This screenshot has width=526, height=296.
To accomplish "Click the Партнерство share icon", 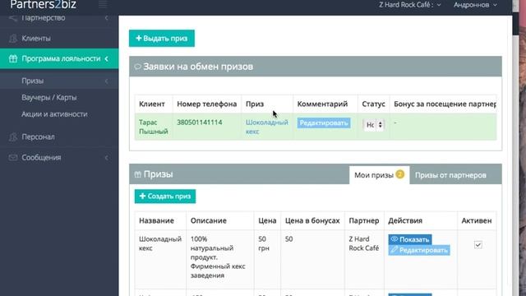I will [x=13, y=18].
